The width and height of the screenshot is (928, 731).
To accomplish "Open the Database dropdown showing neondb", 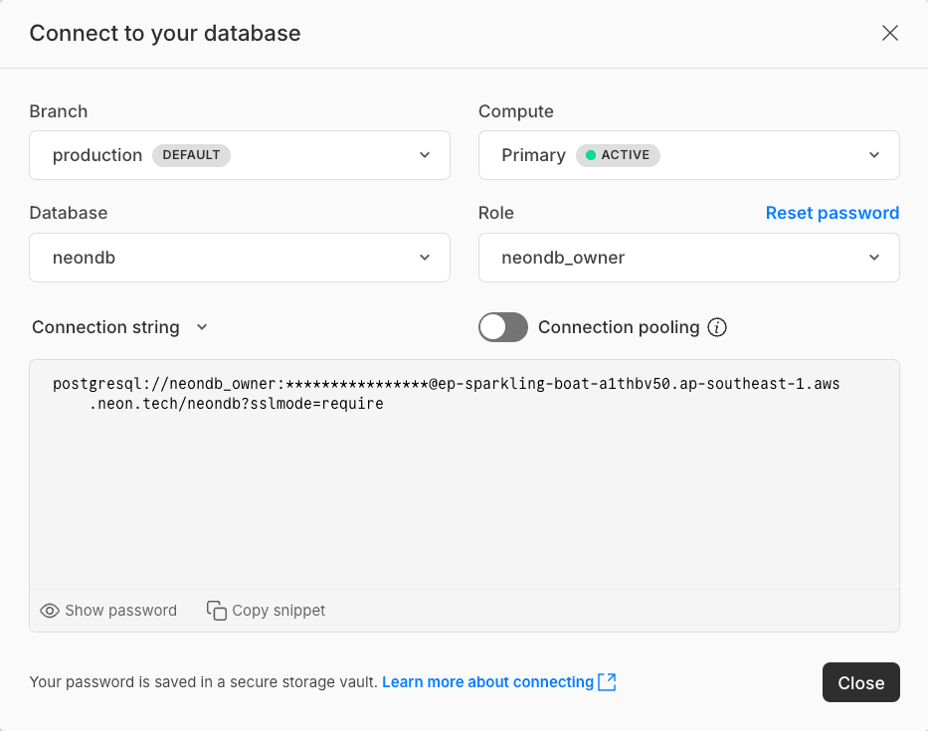I will (239, 258).
